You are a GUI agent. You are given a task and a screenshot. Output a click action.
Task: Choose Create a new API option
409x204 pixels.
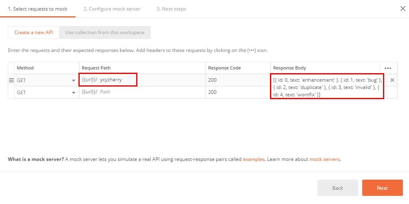coord(34,33)
